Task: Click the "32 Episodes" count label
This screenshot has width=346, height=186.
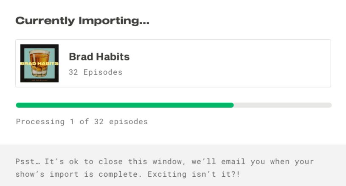Action: click(x=96, y=72)
